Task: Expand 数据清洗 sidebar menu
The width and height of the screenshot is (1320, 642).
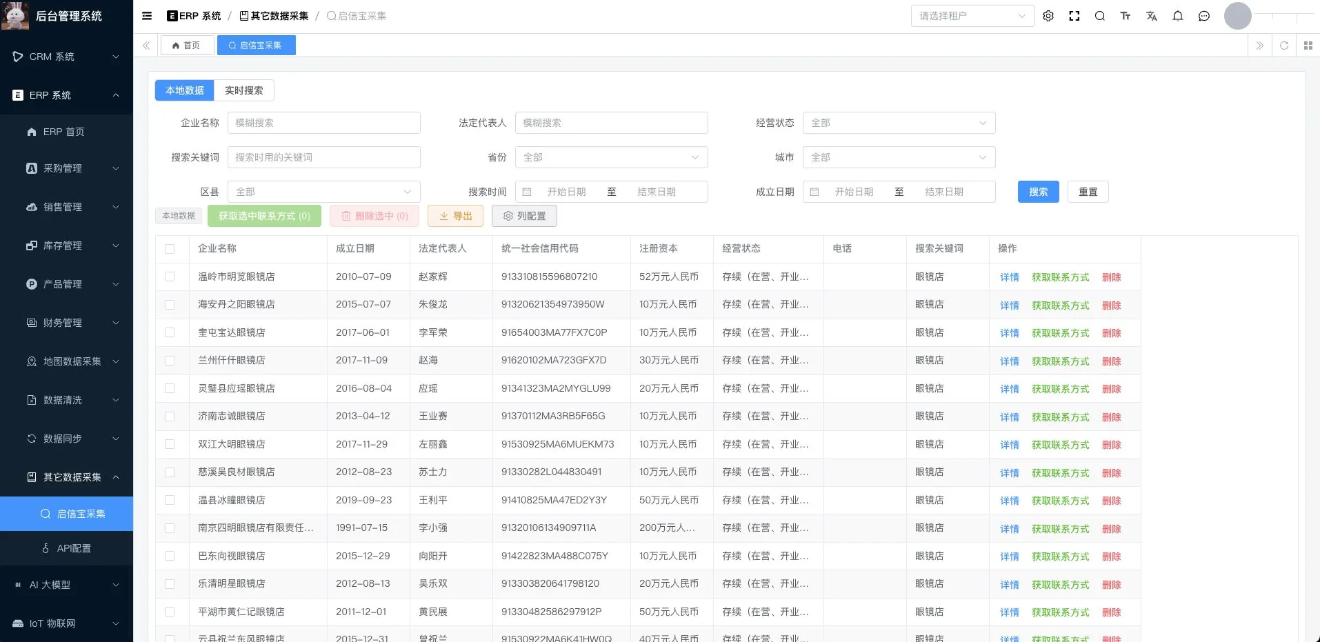Action: 67,400
